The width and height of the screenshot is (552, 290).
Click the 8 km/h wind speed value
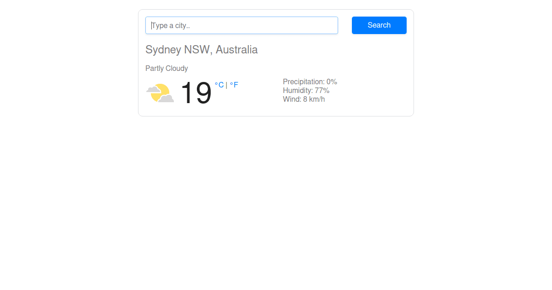coord(314,99)
